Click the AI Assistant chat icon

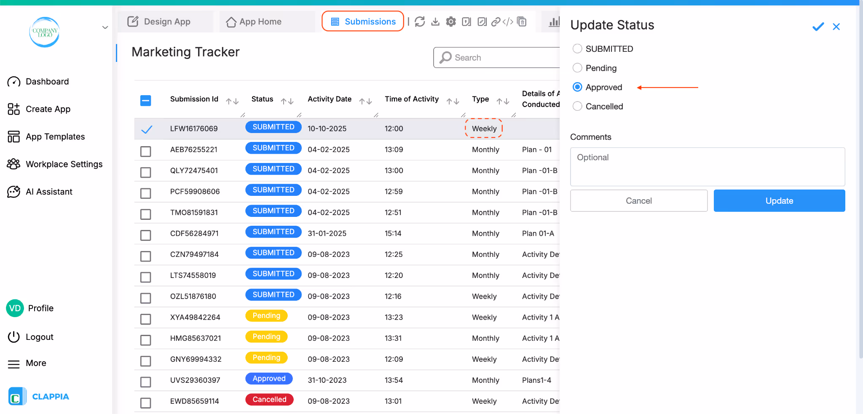(14, 192)
